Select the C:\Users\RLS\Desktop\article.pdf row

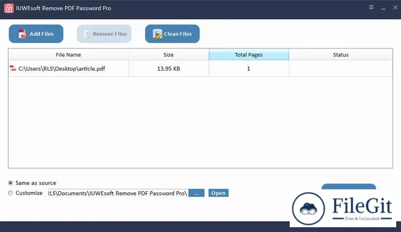click(200, 69)
